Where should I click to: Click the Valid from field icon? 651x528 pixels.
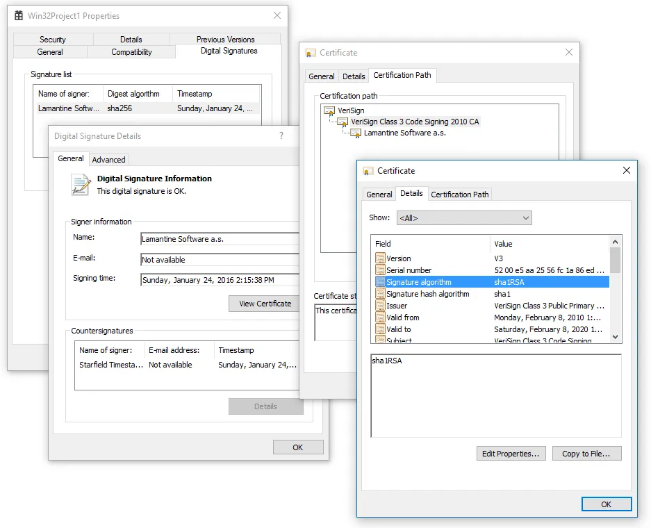tap(380, 317)
